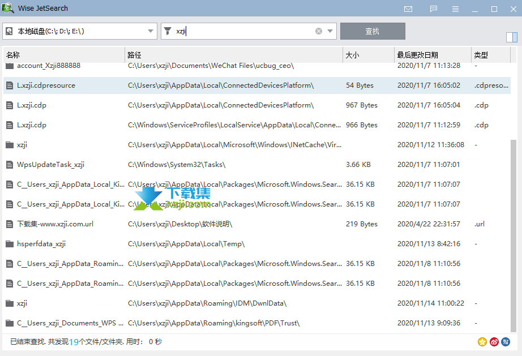Image resolution: width=522 pixels, height=356 pixels.
Task: Sort results by the 名称 column header
Action: tap(64, 55)
